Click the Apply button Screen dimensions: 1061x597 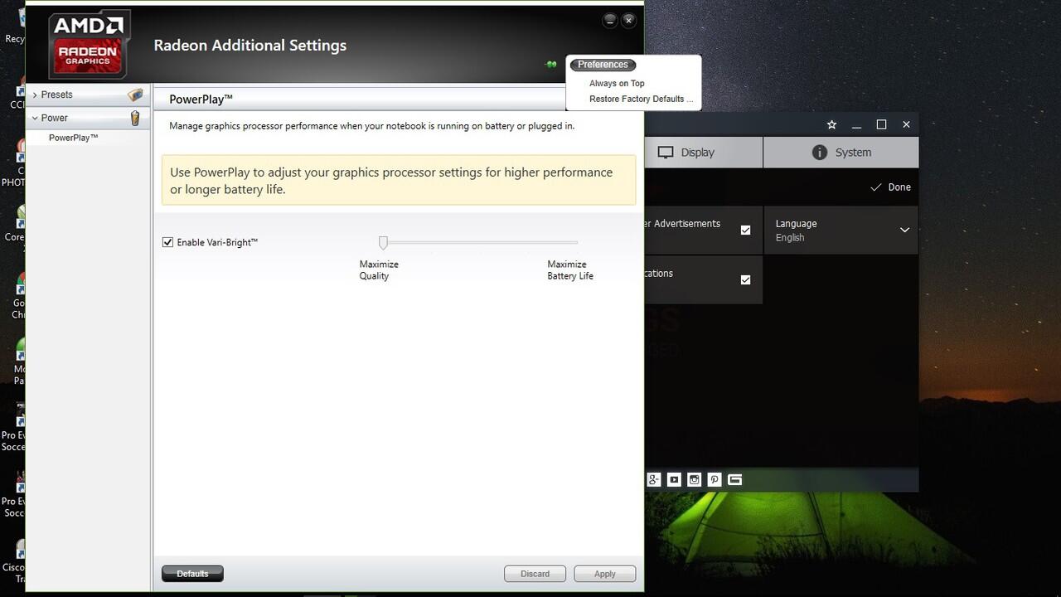[605, 574]
